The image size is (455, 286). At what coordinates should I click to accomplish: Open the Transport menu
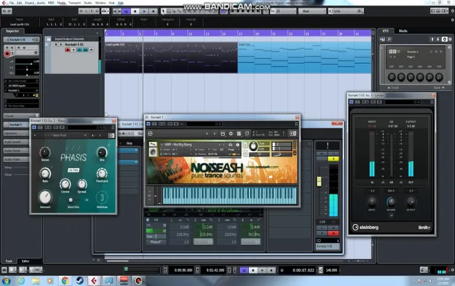[x=74, y=3]
